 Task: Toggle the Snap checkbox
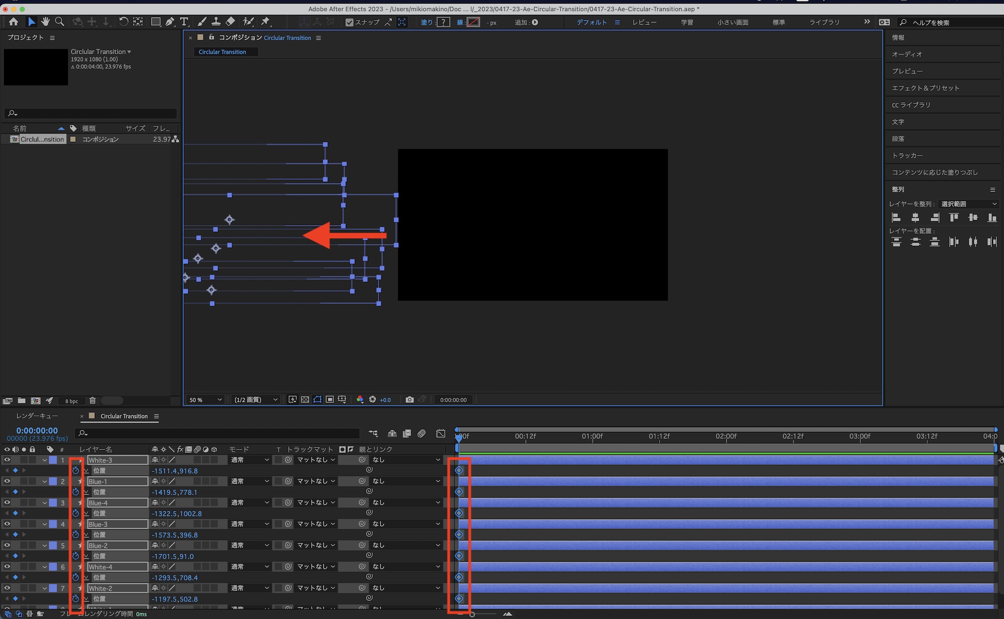tap(350, 22)
